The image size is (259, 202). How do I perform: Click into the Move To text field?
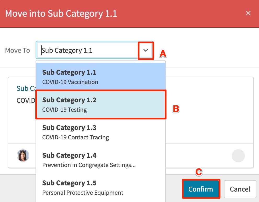coord(89,50)
